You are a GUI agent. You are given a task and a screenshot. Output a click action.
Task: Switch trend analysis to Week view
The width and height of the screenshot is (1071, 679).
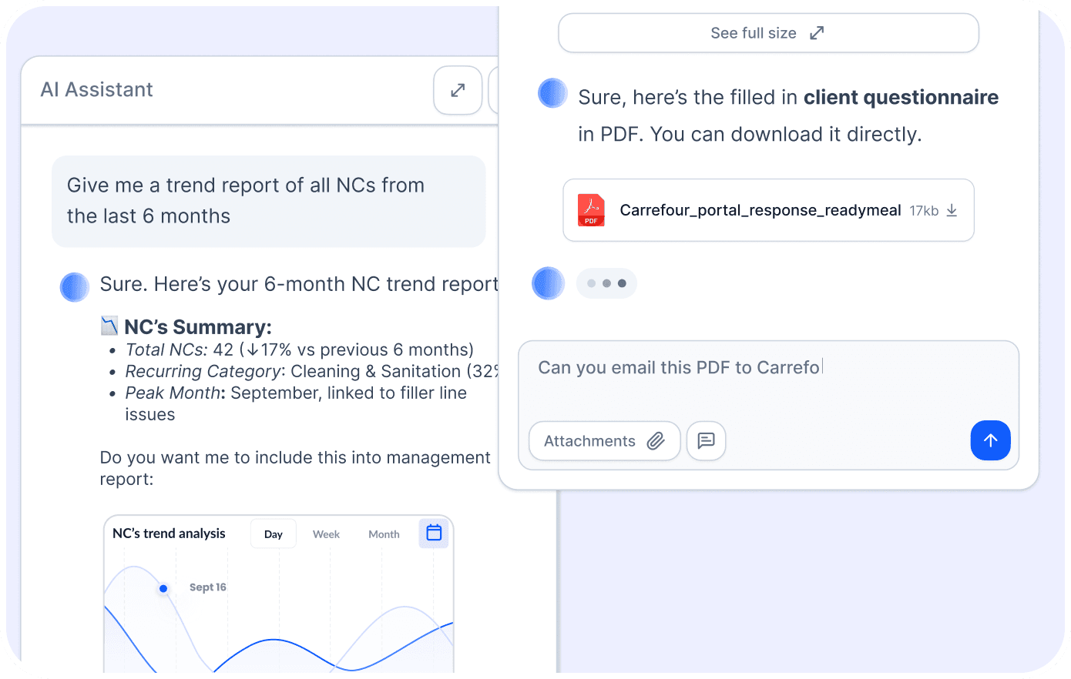pos(326,533)
